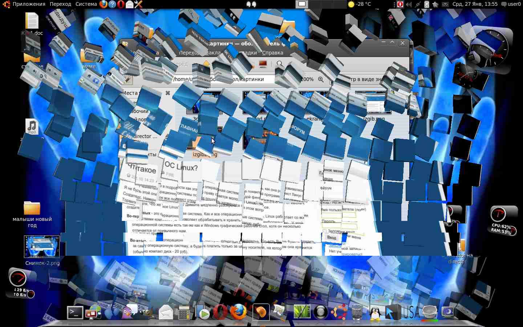Viewport: 523px width, 327px height.
Task: Click the eyes applet in the top panel
Action: pos(251,4)
